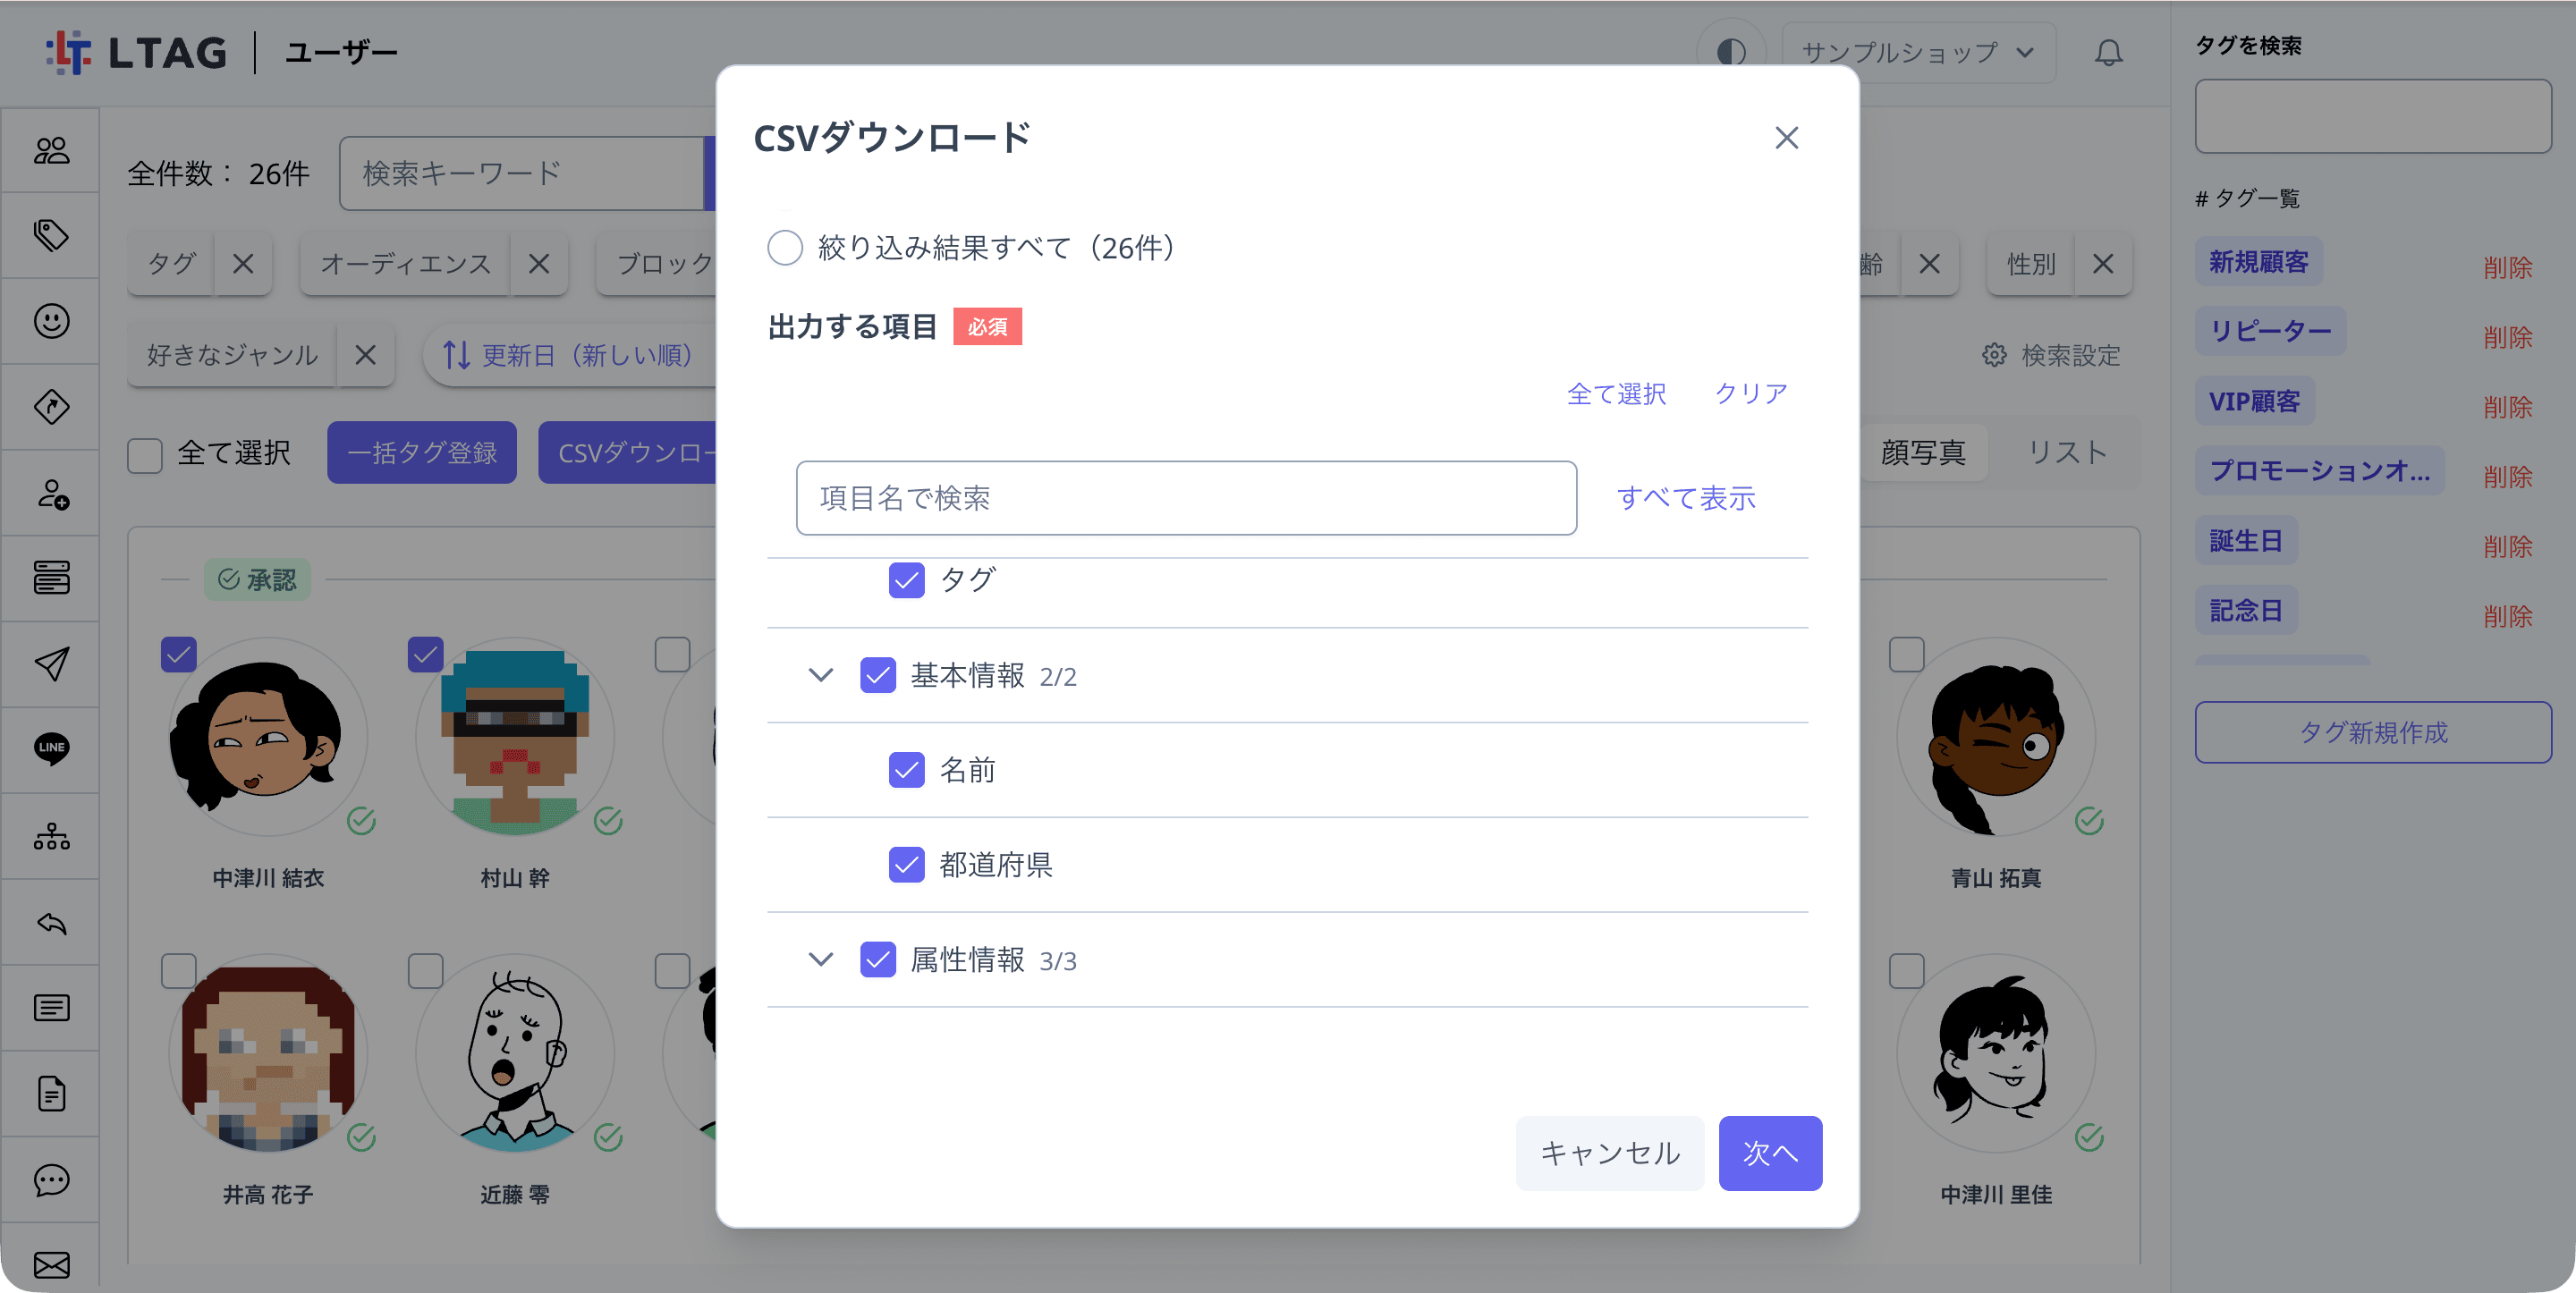The width and height of the screenshot is (2576, 1293).
Task: Click the hierarchy tree sidebar icon
Action: tap(51, 836)
